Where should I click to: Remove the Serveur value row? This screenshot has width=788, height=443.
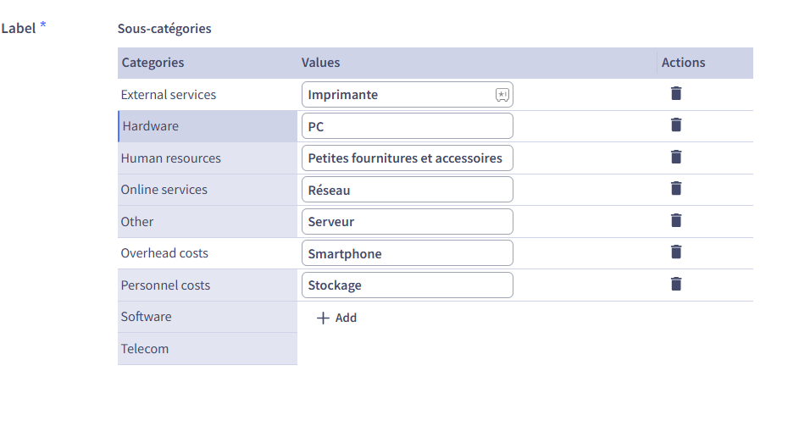(x=675, y=221)
